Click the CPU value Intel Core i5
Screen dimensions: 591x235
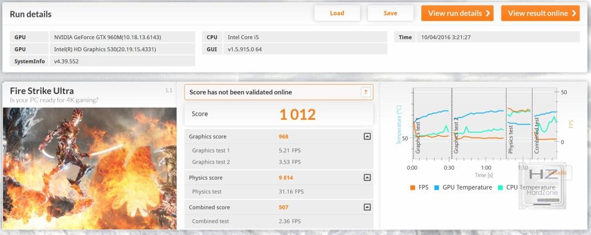tap(305, 37)
